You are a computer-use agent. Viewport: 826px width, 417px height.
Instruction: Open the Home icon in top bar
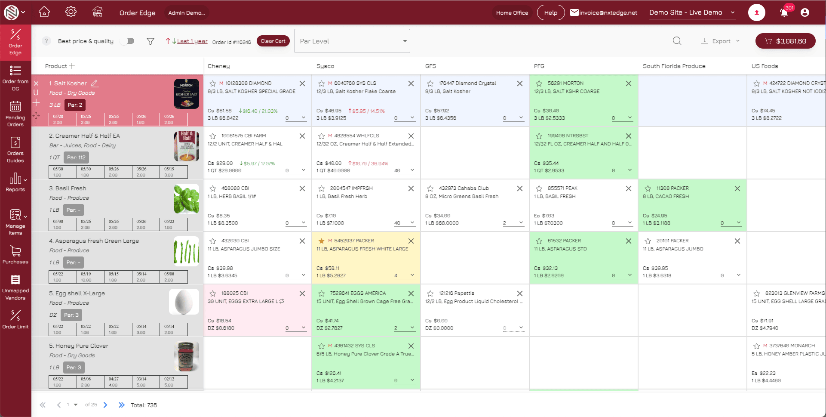click(x=44, y=12)
